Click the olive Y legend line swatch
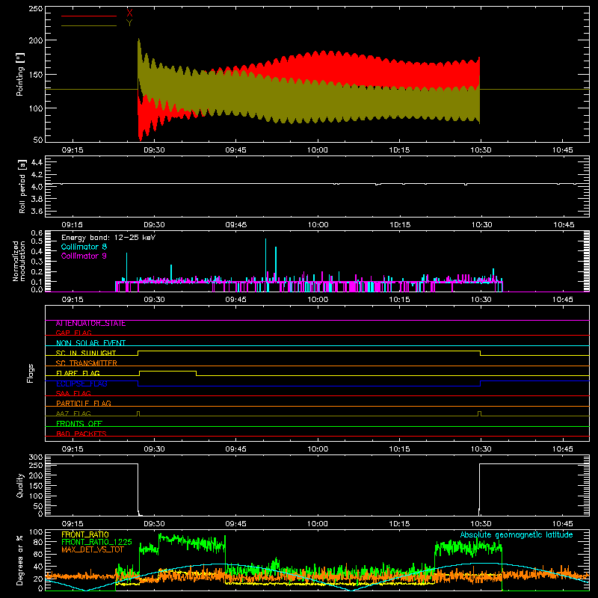Viewport: 598px width, 598px height. coord(89,25)
